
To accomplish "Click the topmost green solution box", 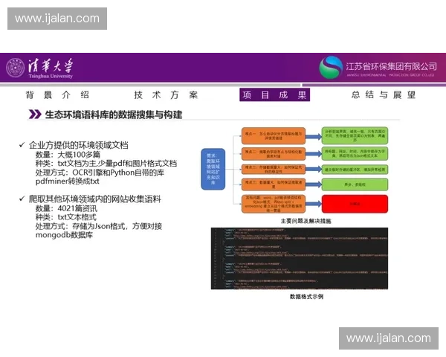I will click(x=355, y=136).
